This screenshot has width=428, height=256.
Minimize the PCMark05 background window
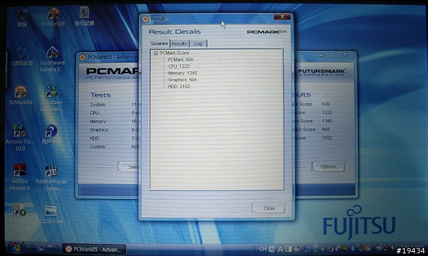coord(321,55)
